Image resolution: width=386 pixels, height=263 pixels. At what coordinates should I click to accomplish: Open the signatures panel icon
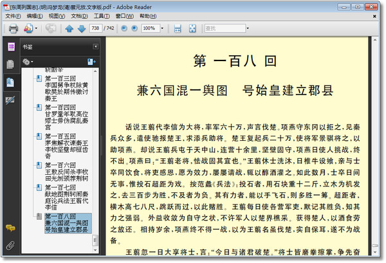click(x=10, y=100)
